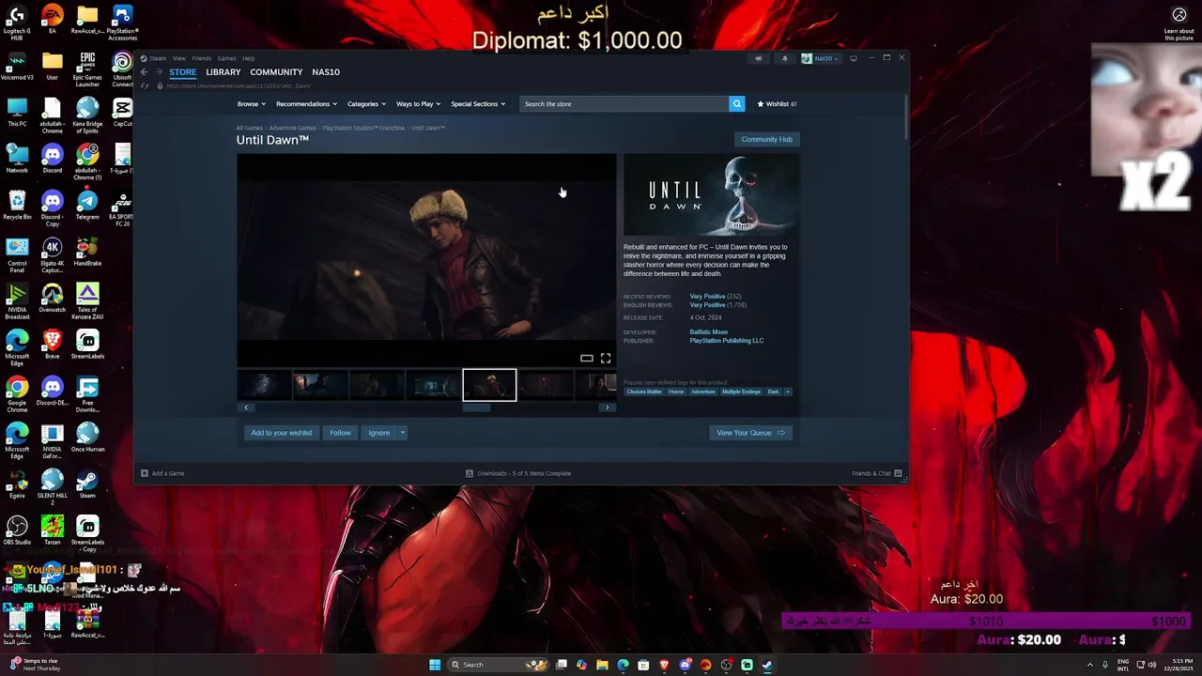Screen dimensions: 1202x676
Task: Click thumbnail strip left arrow
Action: (246, 407)
